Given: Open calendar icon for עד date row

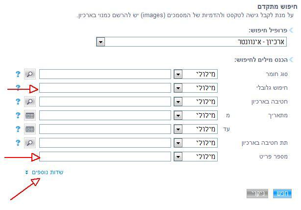Looking at the screenshot, I should [x=30, y=129].
